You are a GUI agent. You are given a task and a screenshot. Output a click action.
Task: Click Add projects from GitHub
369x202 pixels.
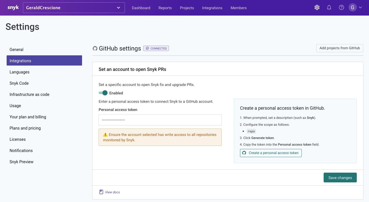[x=340, y=48]
